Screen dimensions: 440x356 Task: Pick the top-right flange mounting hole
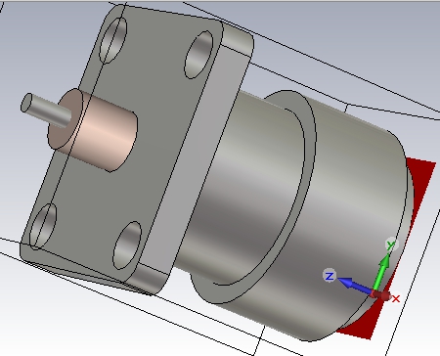point(198,55)
